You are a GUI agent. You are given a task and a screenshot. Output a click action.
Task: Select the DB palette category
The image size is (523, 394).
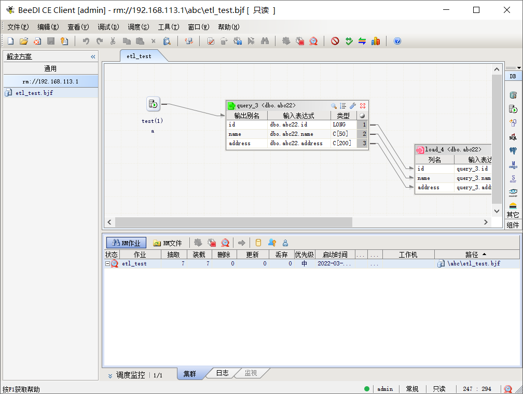tap(513, 76)
